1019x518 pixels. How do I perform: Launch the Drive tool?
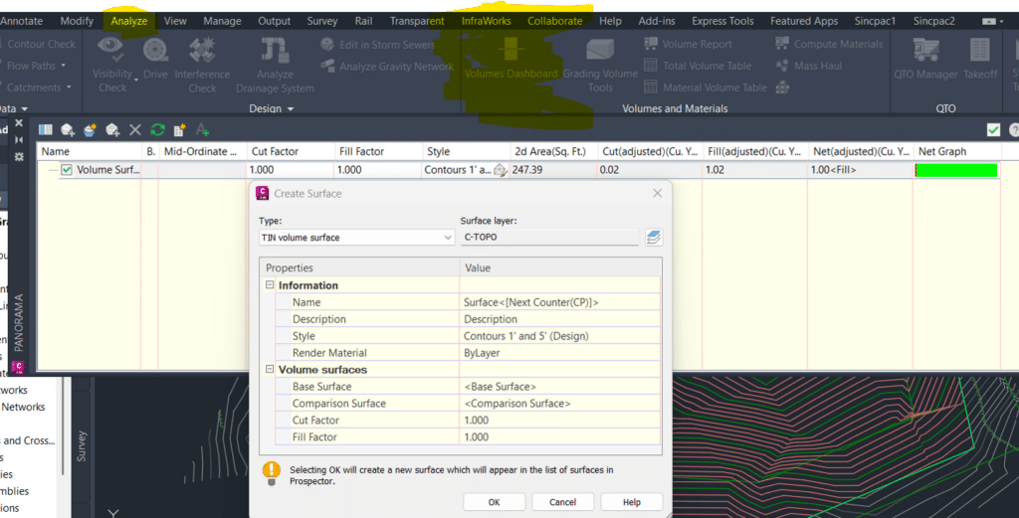155,59
